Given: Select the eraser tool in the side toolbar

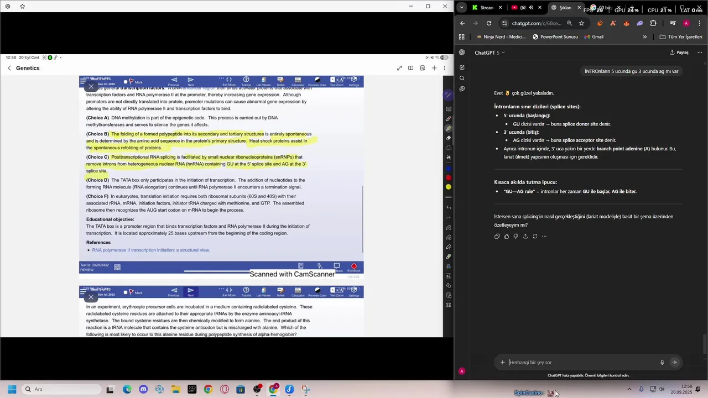Looking at the screenshot, I should (x=449, y=138).
